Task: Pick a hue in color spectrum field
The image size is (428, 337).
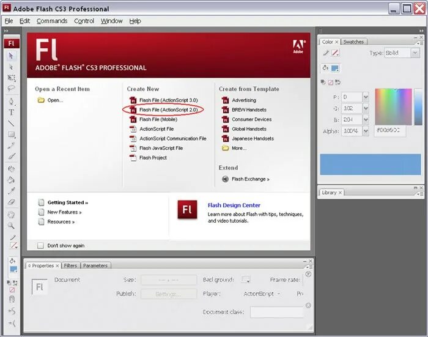Action: (x=393, y=107)
